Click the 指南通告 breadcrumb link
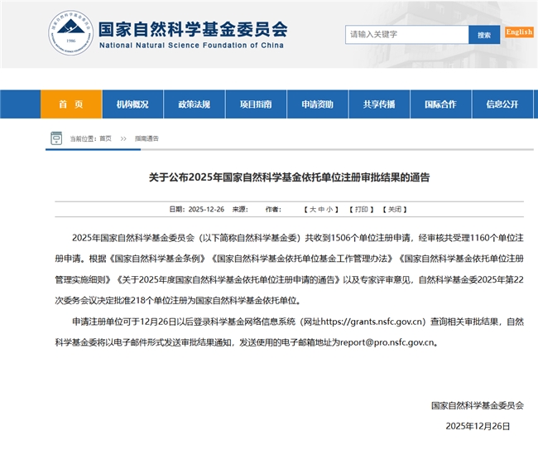The image size is (538, 460). pyautogui.click(x=147, y=139)
